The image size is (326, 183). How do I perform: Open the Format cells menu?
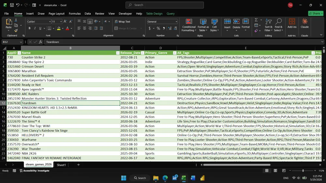(245, 25)
